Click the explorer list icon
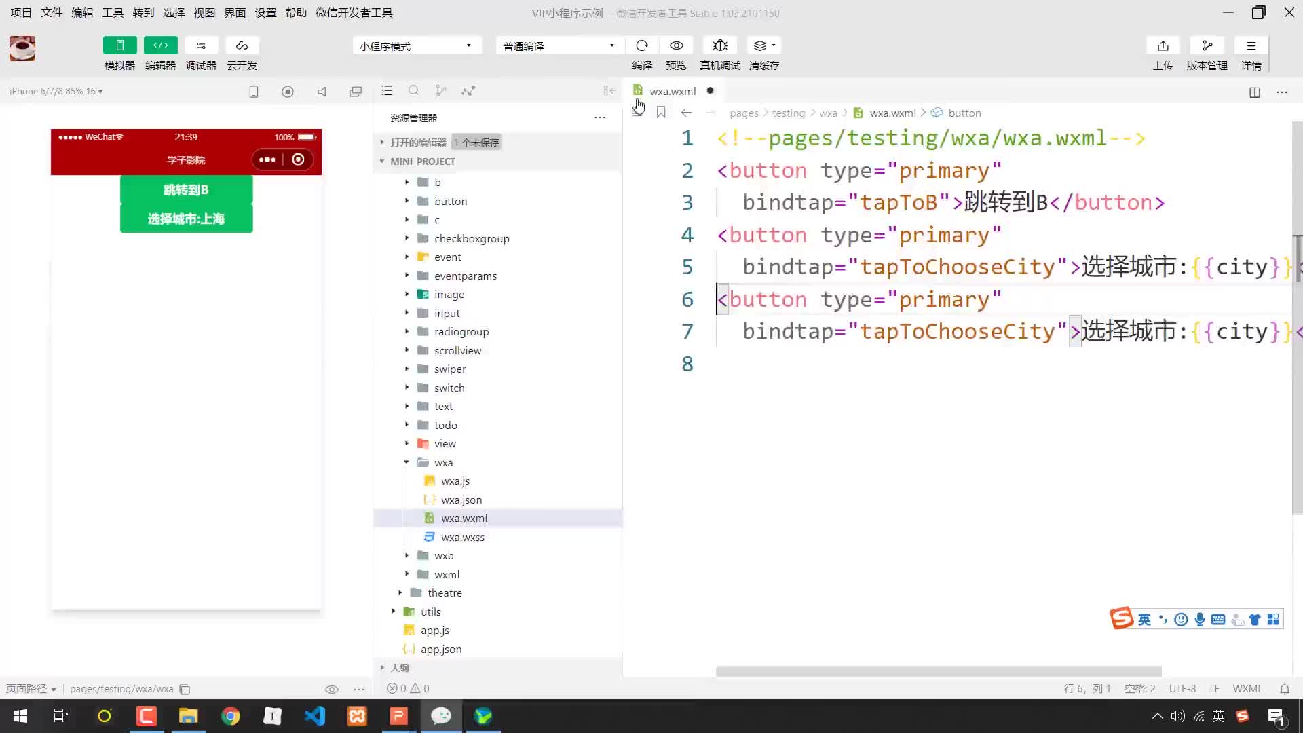1303x733 pixels. (387, 90)
